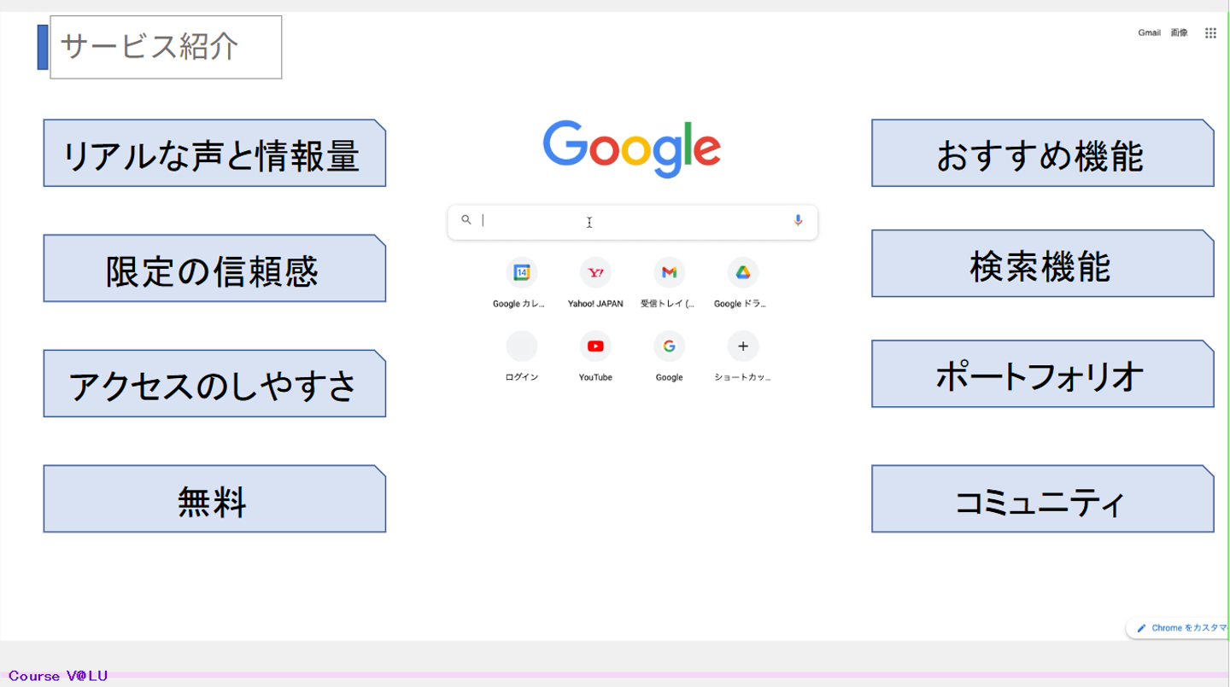Viewport: 1230px width, 687px height.
Task: Open the Google shortcut tile
Action: pyautogui.click(x=669, y=346)
